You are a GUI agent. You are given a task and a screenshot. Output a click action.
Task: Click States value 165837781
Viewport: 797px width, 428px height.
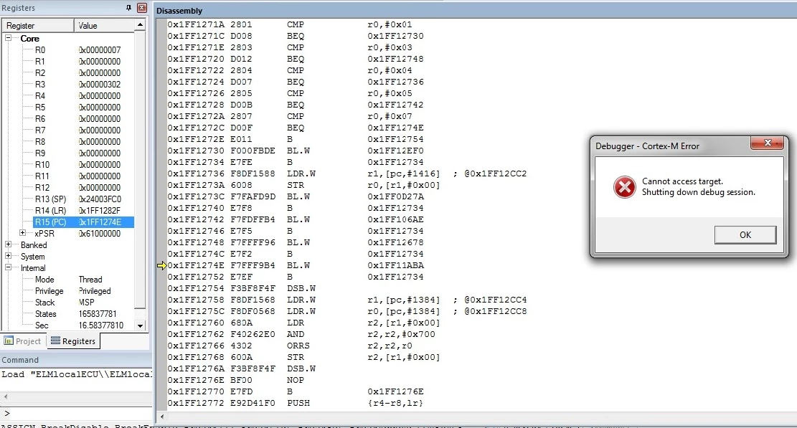click(98, 314)
